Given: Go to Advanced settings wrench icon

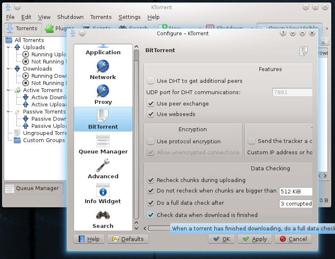Looking at the screenshot, I should (103, 165).
